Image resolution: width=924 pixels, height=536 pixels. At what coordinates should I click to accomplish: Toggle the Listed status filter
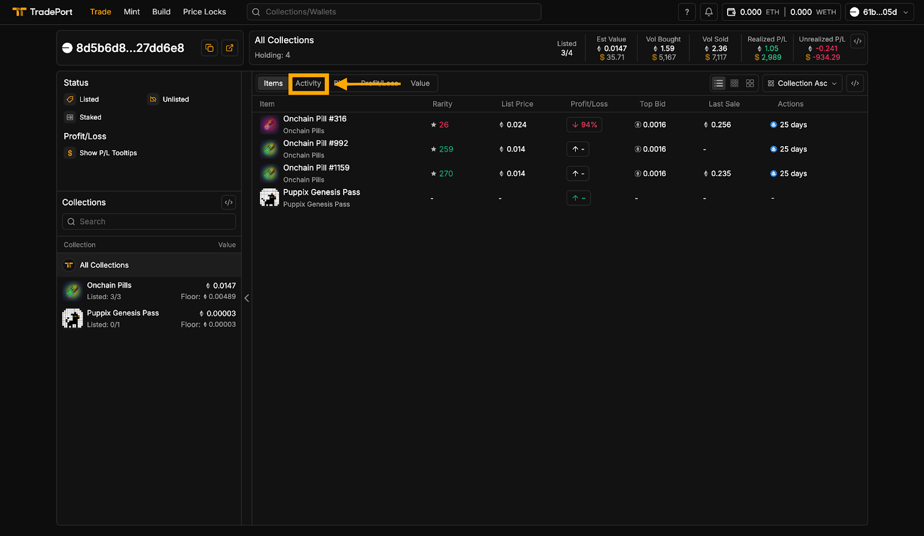point(81,99)
